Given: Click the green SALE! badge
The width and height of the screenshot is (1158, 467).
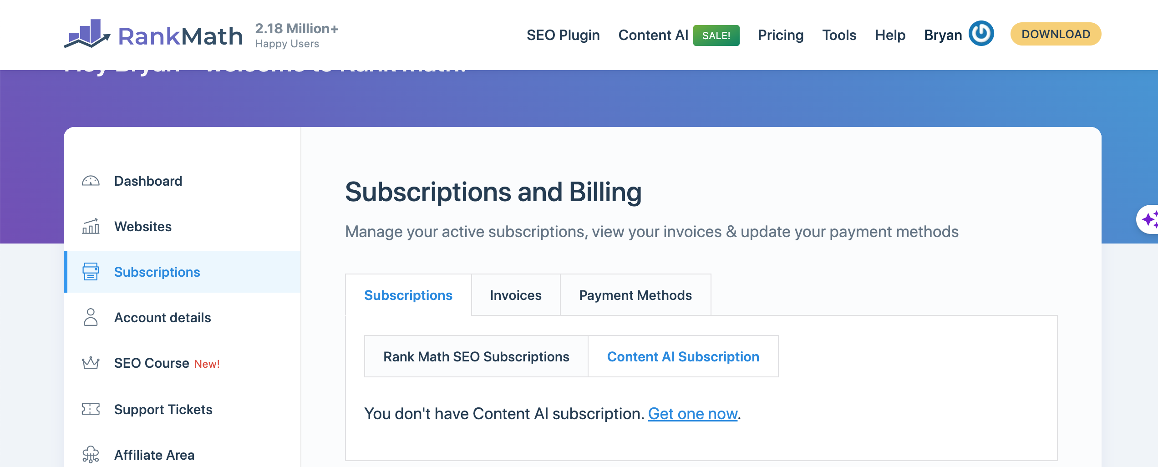Looking at the screenshot, I should pyautogui.click(x=716, y=36).
